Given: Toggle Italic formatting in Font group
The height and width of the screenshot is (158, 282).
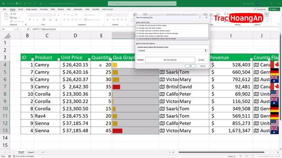Looking at the screenshot, I should (x=33, y=19).
